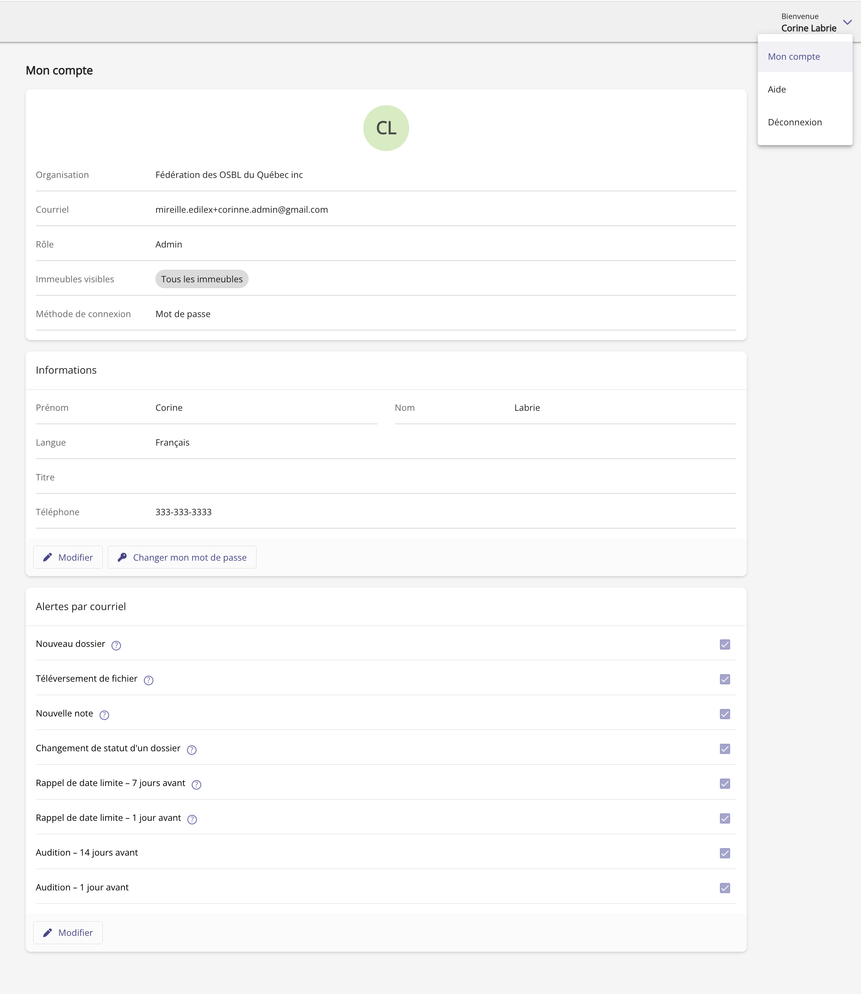Uncheck Audition – 14 jours avant checkbox
This screenshot has width=861, height=994.
725,853
